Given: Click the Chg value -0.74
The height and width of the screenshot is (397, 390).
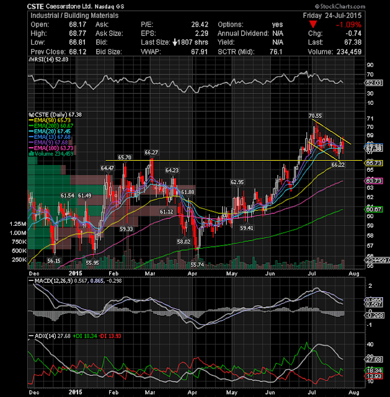Looking at the screenshot, I should click(x=353, y=33).
